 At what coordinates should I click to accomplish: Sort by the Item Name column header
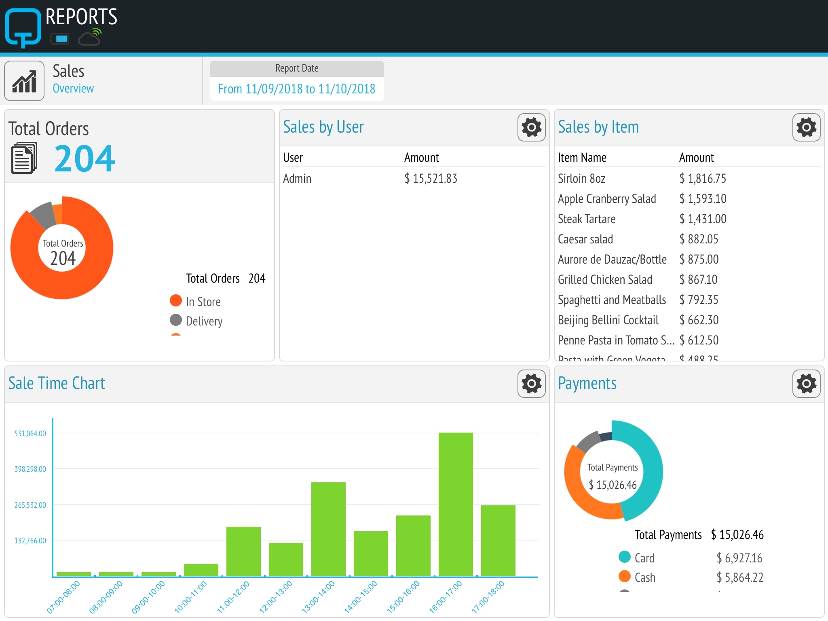pyautogui.click(x=582, y=158)
